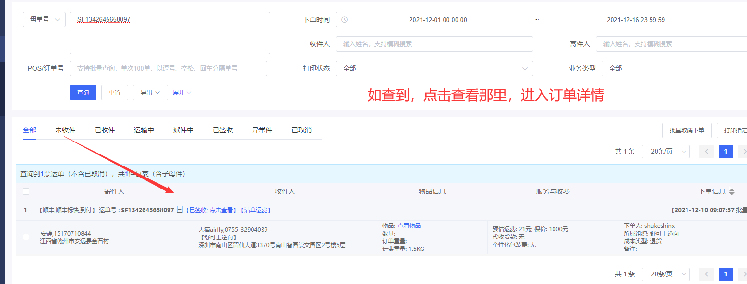The height and width of the screenshot is (284, 747).
Task: Click the copy icon next to waybill SF1342645658097
Action: (x=180, y=210)
